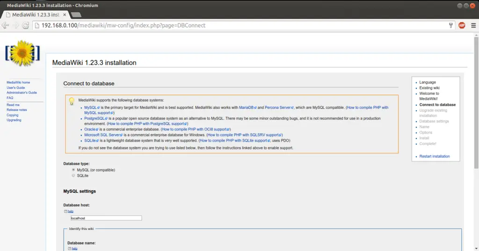
Task: Open help under Database name
Action: point(74,249)
